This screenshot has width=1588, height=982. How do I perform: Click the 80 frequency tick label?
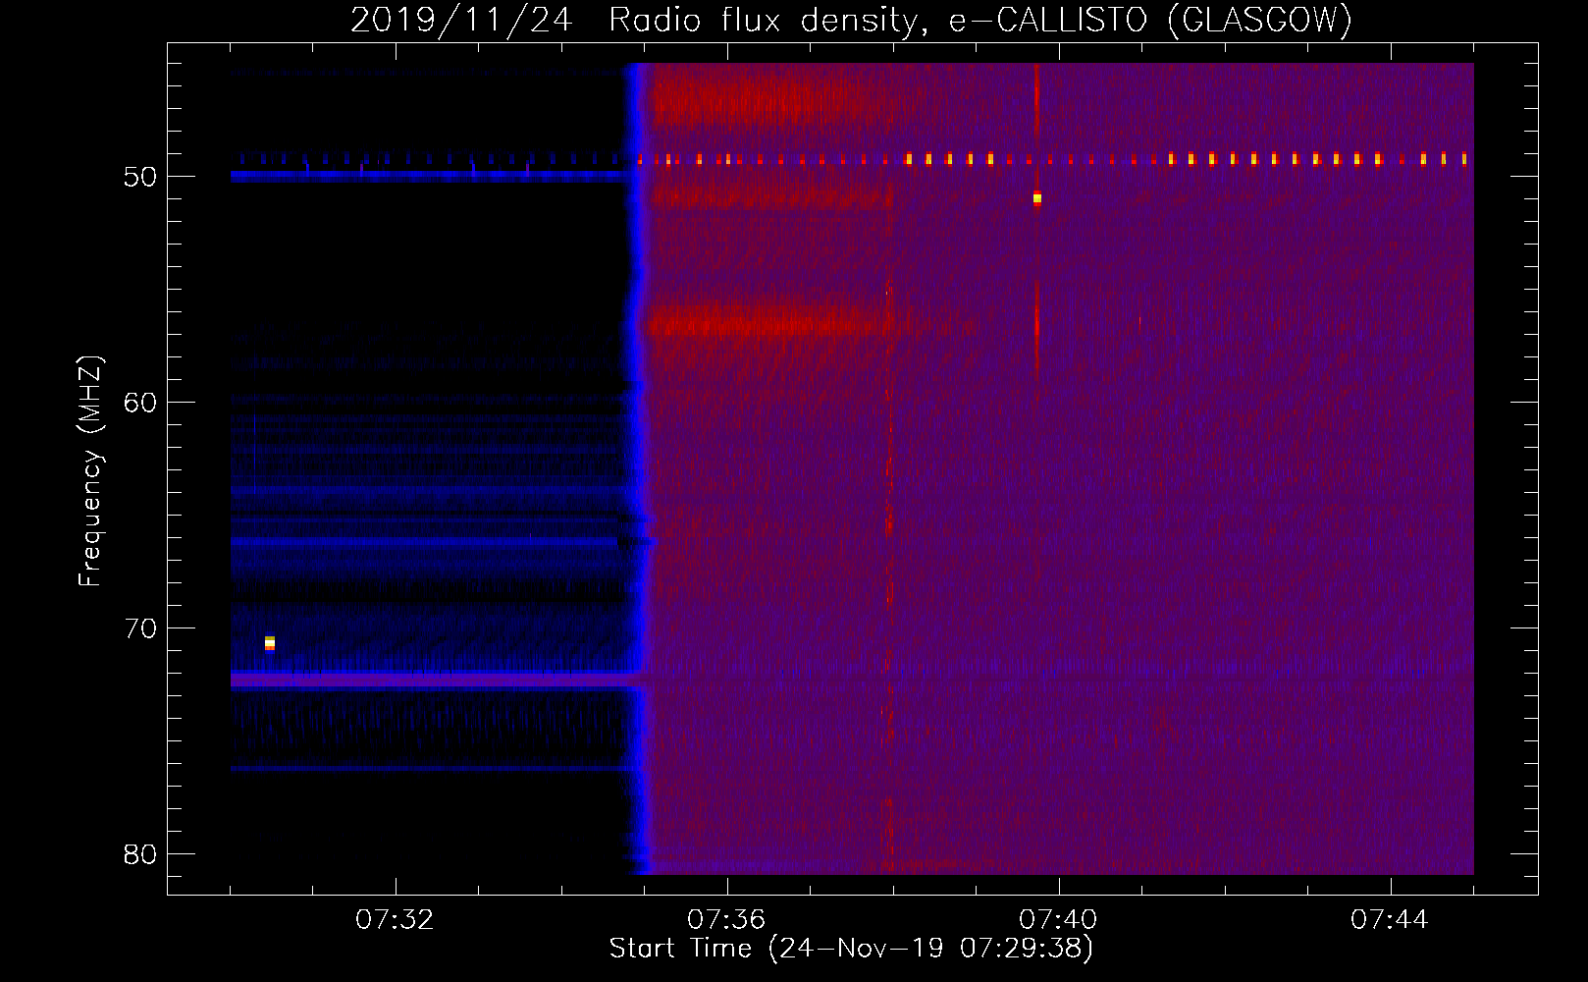click(x=140, y=854)
